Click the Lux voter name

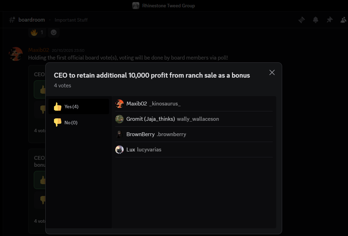[131, 150]
